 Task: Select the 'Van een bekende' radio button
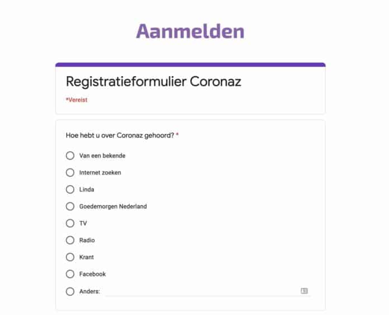pyautogui.click(x=70, y=156)
